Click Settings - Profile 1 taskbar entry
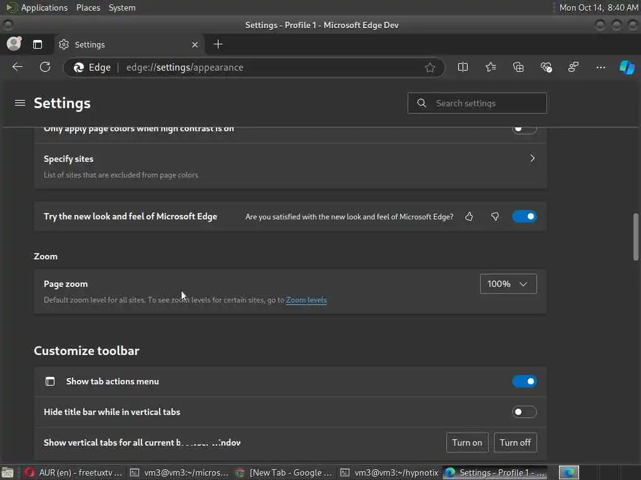Viewport: 641px width, 480px height. [495, 472]
